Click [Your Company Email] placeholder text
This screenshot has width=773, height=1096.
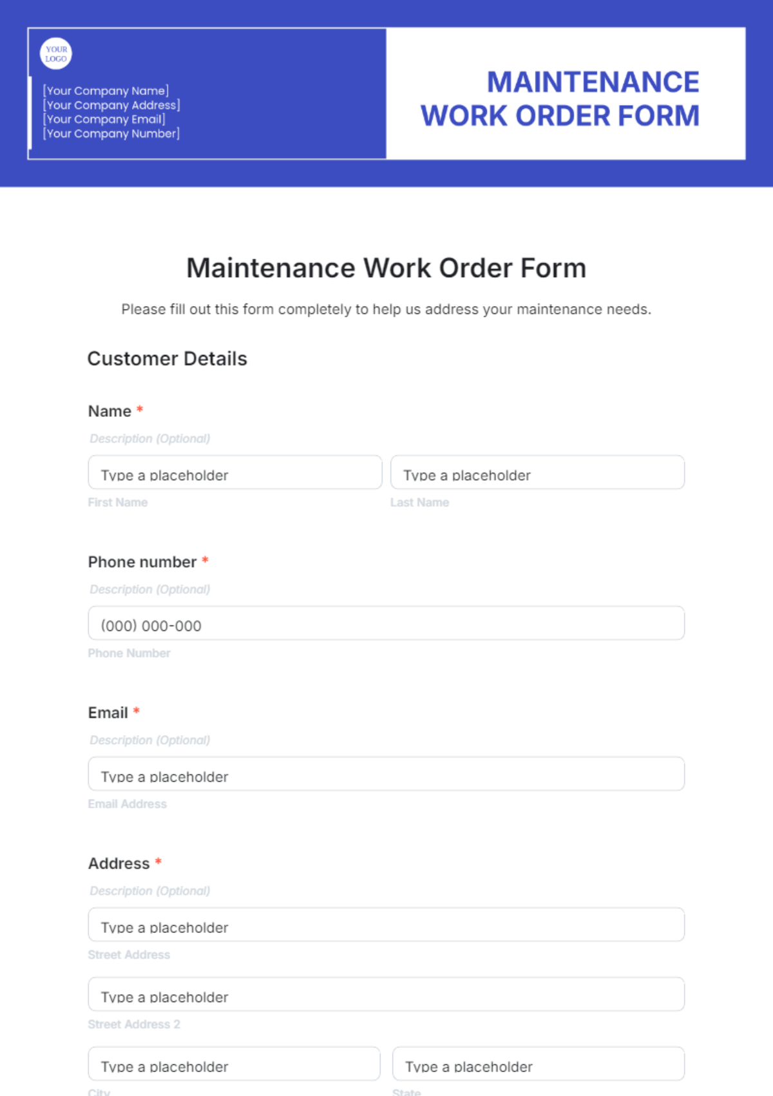click(x=103, y=119)
